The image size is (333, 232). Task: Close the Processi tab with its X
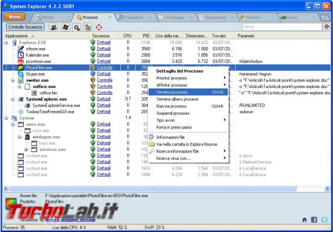pyautogui.click(x=110, y=17)
